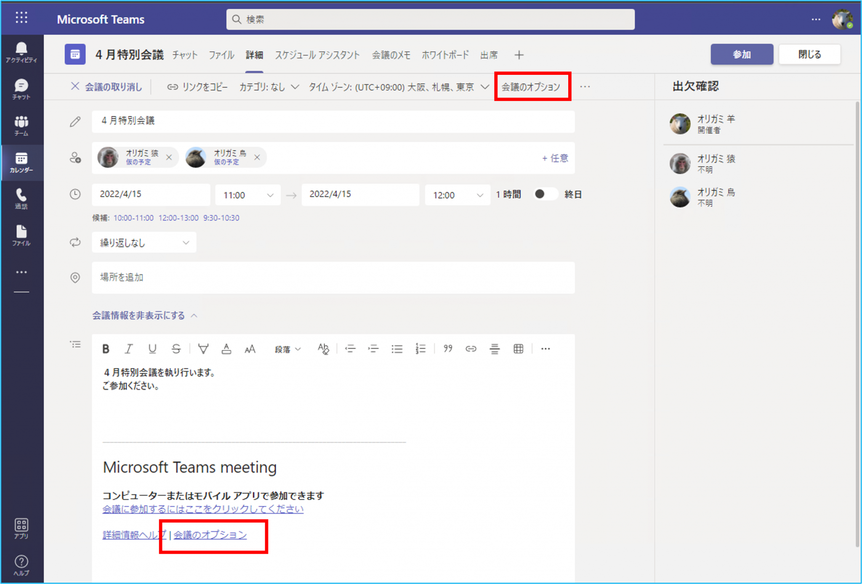
Task: Open Calendar (カレンダー) in sidebar
Action: click(21, 163)
